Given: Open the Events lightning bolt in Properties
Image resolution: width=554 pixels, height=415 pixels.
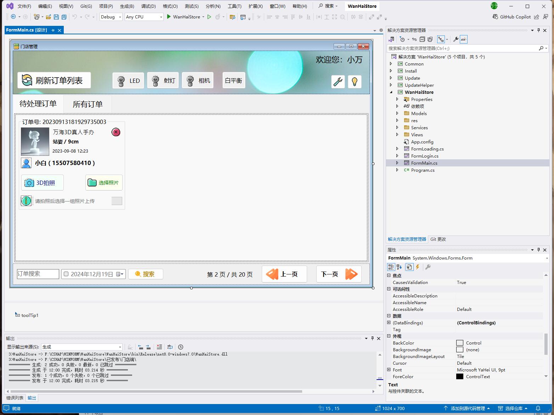Looking at the screenshot, I should pos(418,267).
